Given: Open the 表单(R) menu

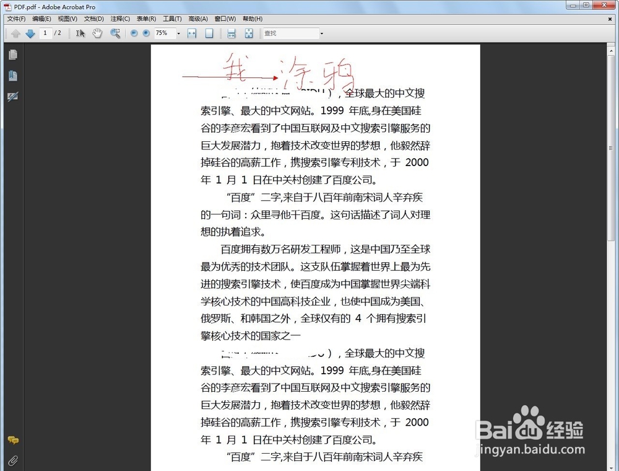Looking at the screenshot, I should [x=146, y=19].
